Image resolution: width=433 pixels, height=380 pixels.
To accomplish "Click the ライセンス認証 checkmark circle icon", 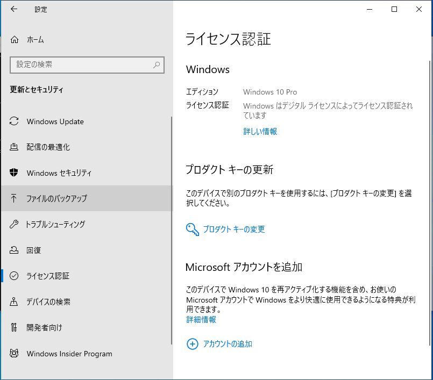I will click(14, 276).
